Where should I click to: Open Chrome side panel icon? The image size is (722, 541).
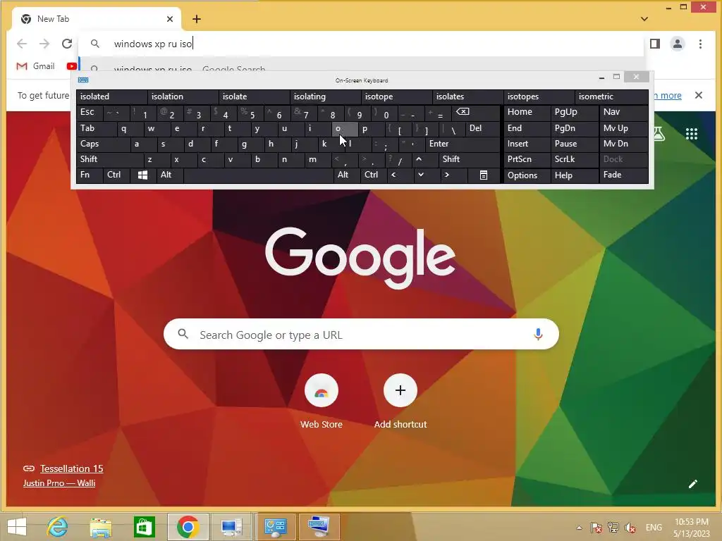point(655,44)
